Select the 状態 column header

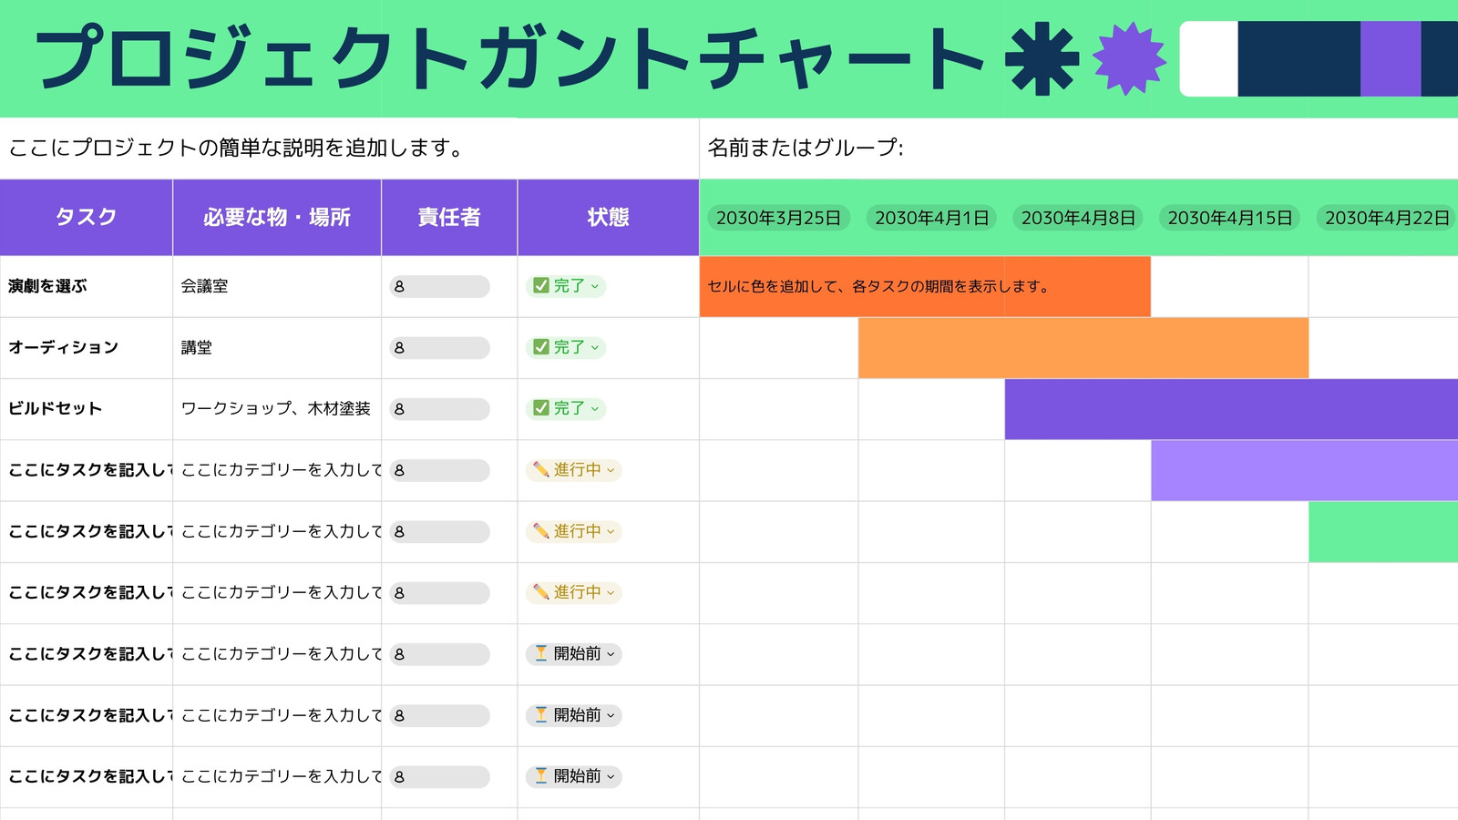[608, 217]
